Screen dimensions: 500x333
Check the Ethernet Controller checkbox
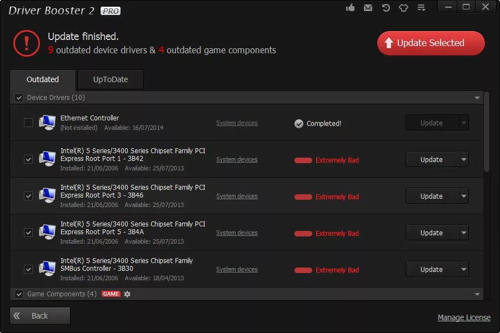pyautogui.click(x=28, y=122)
